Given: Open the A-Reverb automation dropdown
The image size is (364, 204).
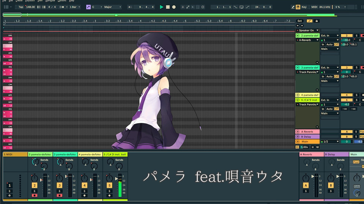Looking at the screenshot, I should [308, 40].
